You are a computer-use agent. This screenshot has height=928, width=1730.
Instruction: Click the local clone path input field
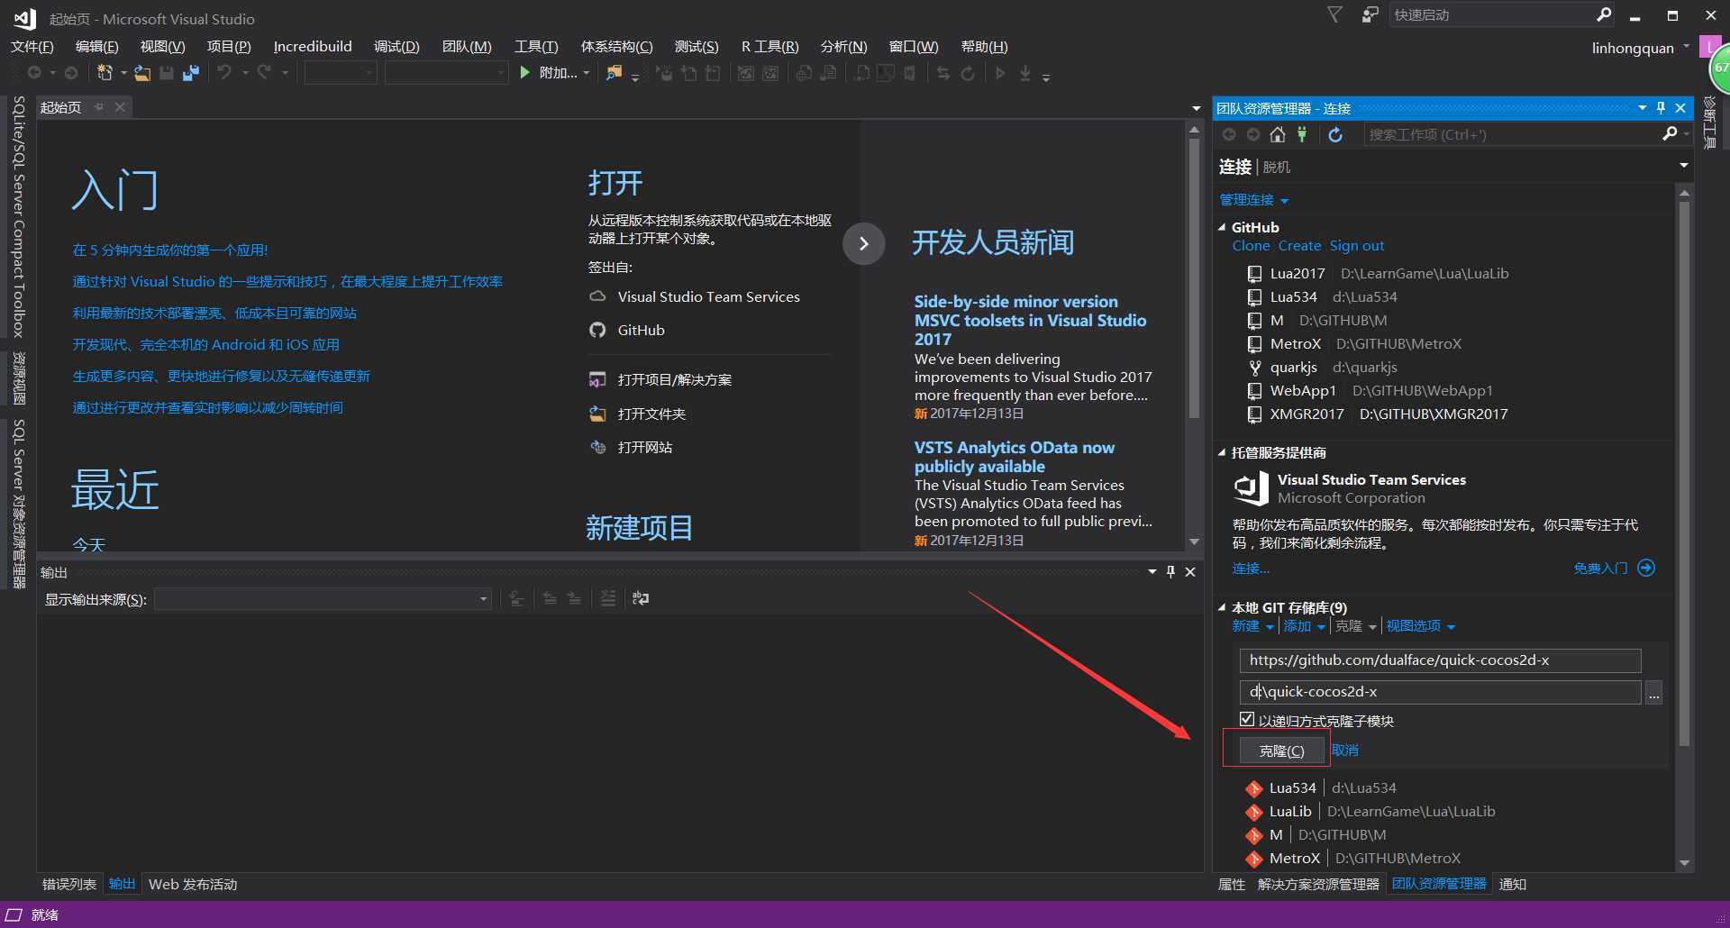(1440, 692)
